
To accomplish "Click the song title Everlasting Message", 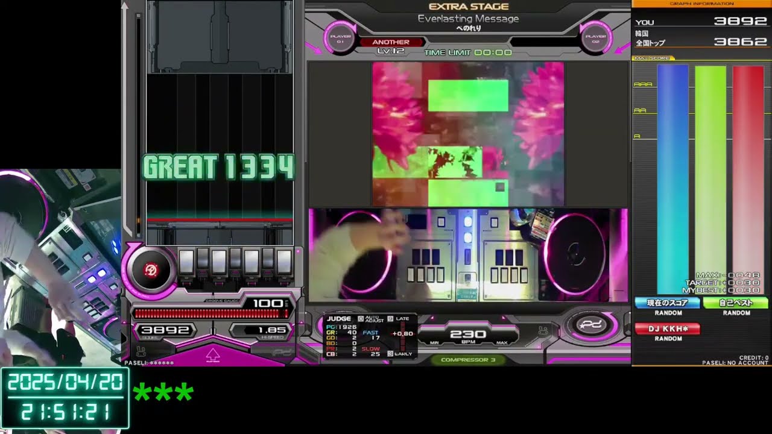I will [x=468, y=19].
